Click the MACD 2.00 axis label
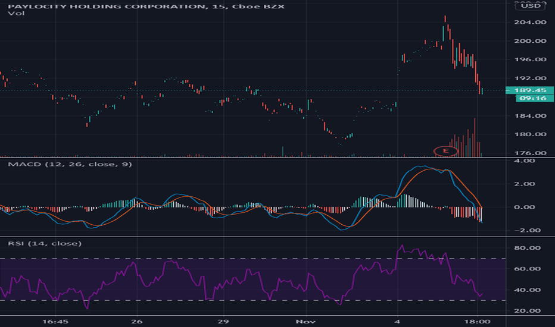 tap(525, 184)
